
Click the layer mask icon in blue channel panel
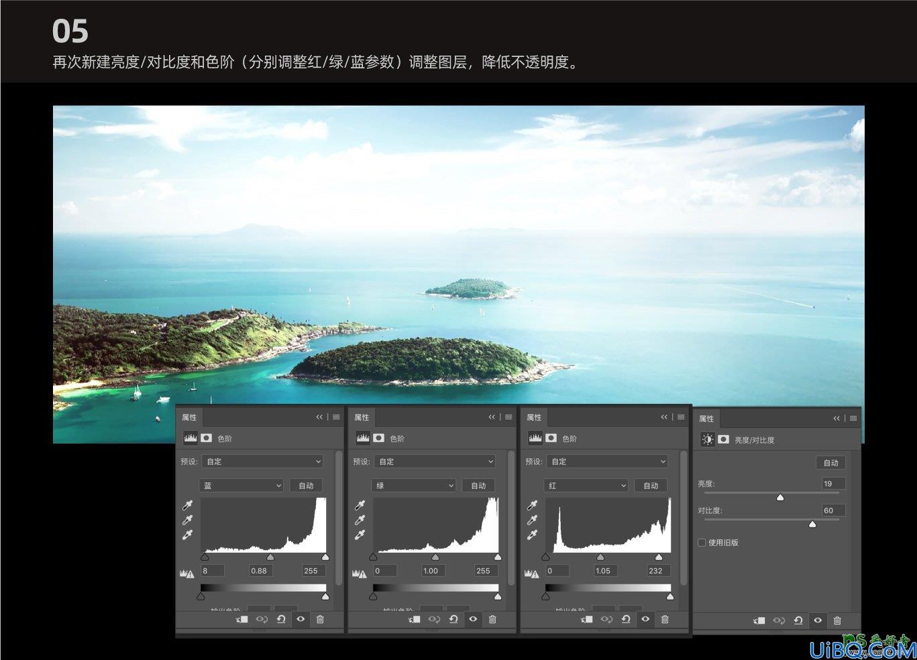pyautogui.click(x=207, y=438)
